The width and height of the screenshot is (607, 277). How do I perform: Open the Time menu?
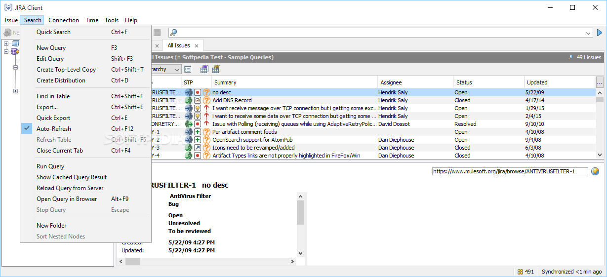(x=92, y=20)
